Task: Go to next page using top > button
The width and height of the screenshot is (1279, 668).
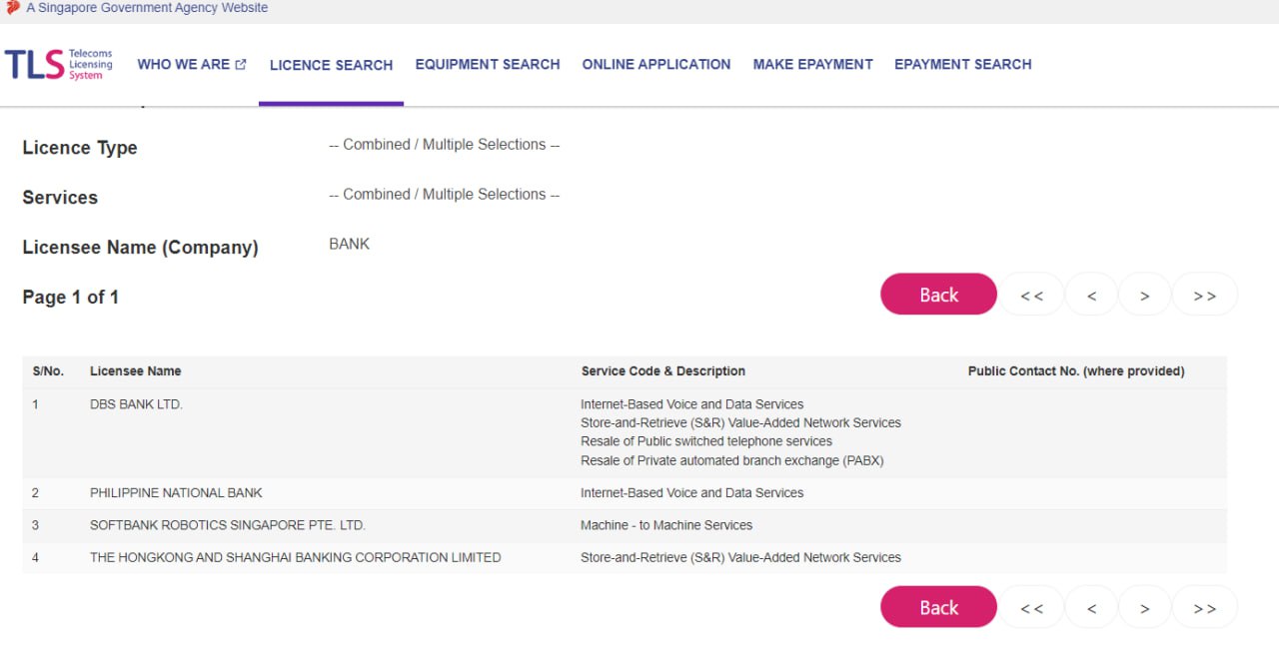Action: tap(1145, 296)
